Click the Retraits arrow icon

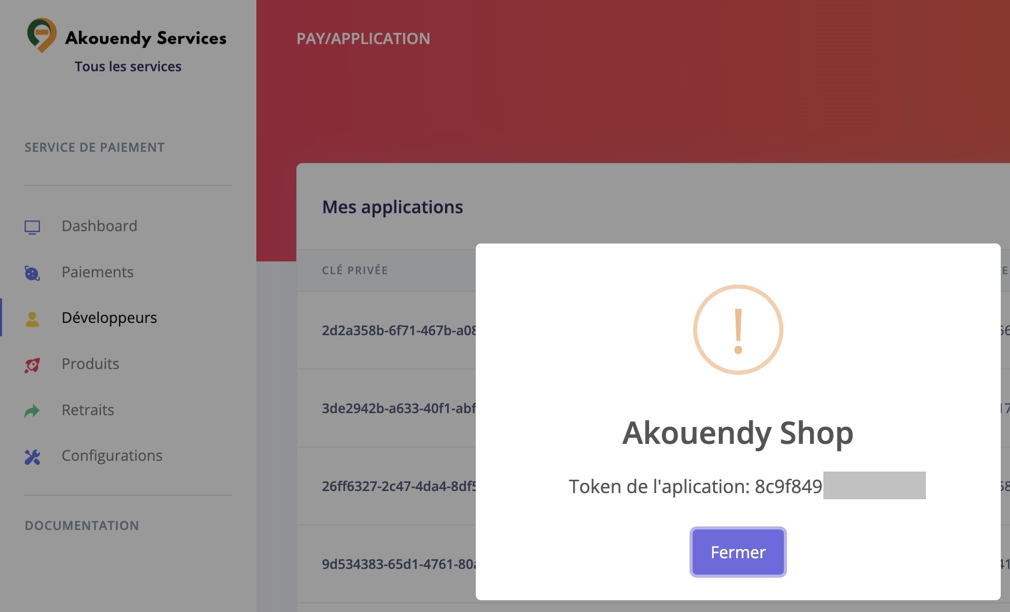tap(32, 411)
